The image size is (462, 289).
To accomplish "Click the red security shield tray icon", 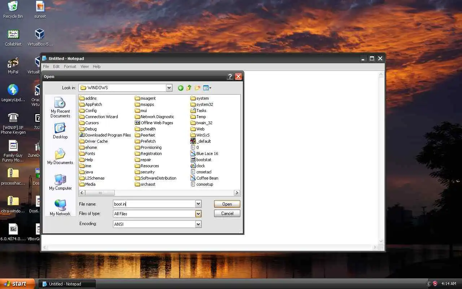I will (435, 284).
